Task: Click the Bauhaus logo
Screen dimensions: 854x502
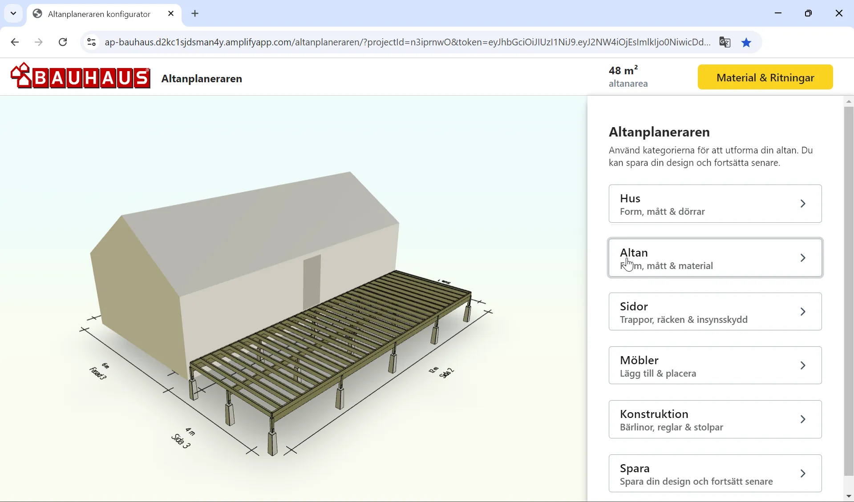Action: click(80, 76)
